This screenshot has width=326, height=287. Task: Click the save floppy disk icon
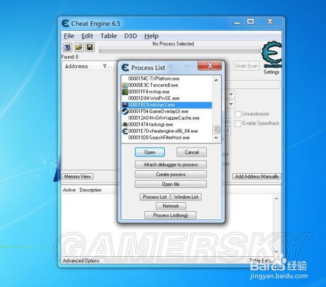click(x=90, y=47)
